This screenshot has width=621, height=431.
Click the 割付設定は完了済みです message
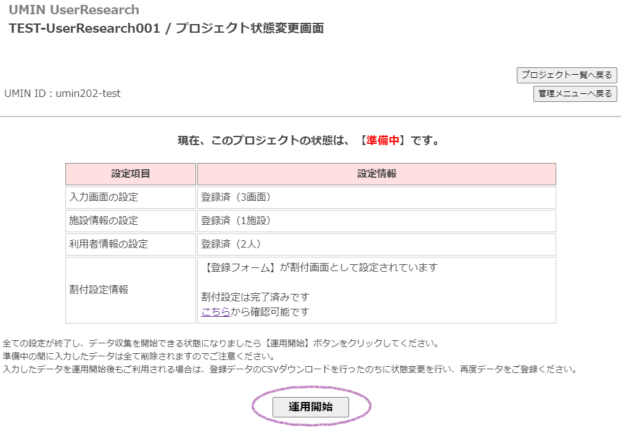pyautogui.click(x=255, y=297)
